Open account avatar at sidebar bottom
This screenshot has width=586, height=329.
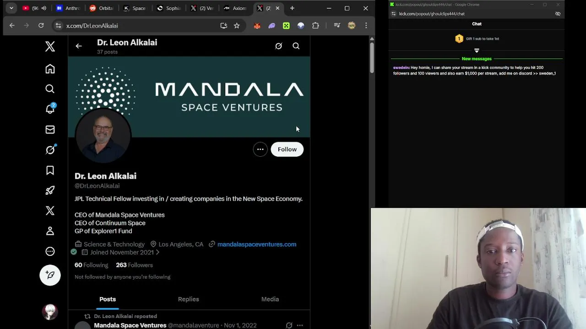(50, 312)
